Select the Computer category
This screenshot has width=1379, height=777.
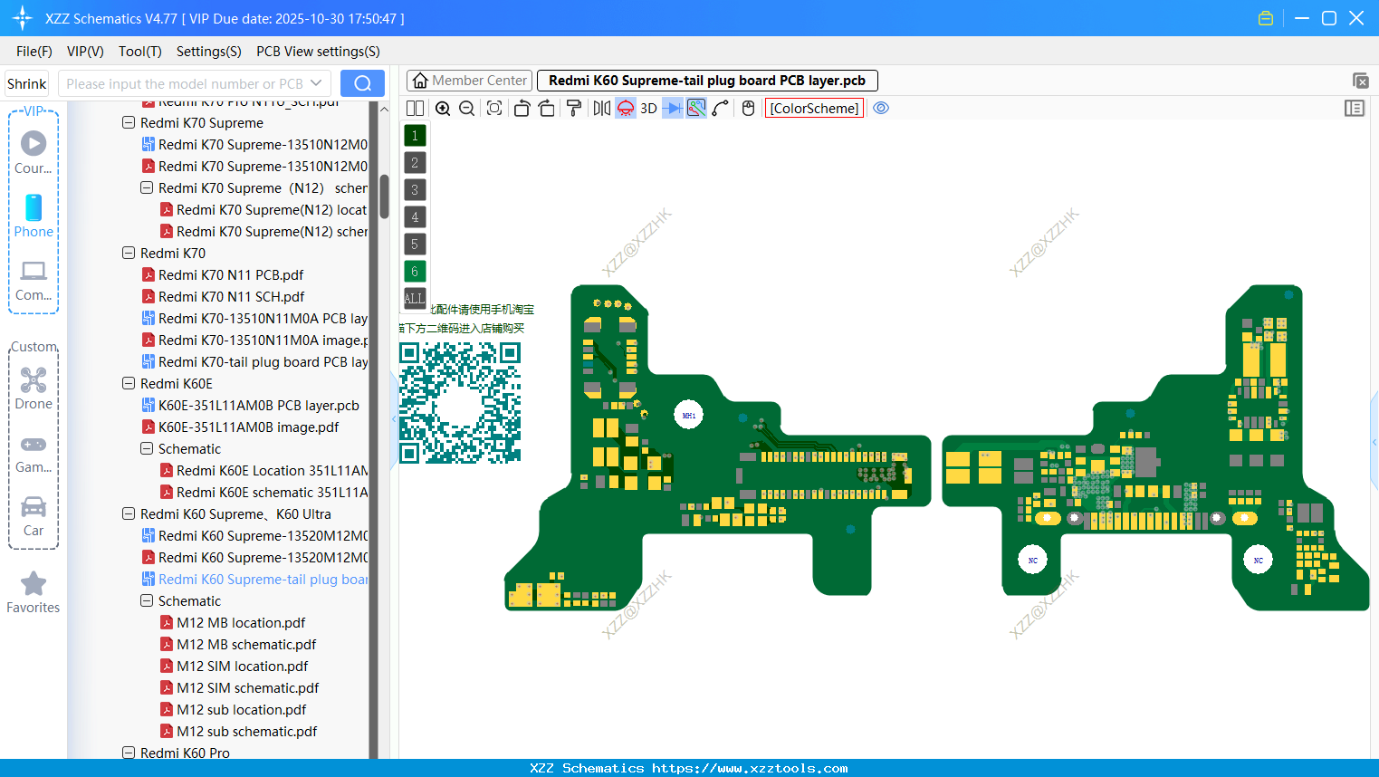point(34,280)
